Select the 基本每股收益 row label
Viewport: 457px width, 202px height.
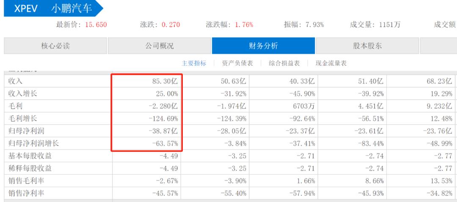pos(30,156)
